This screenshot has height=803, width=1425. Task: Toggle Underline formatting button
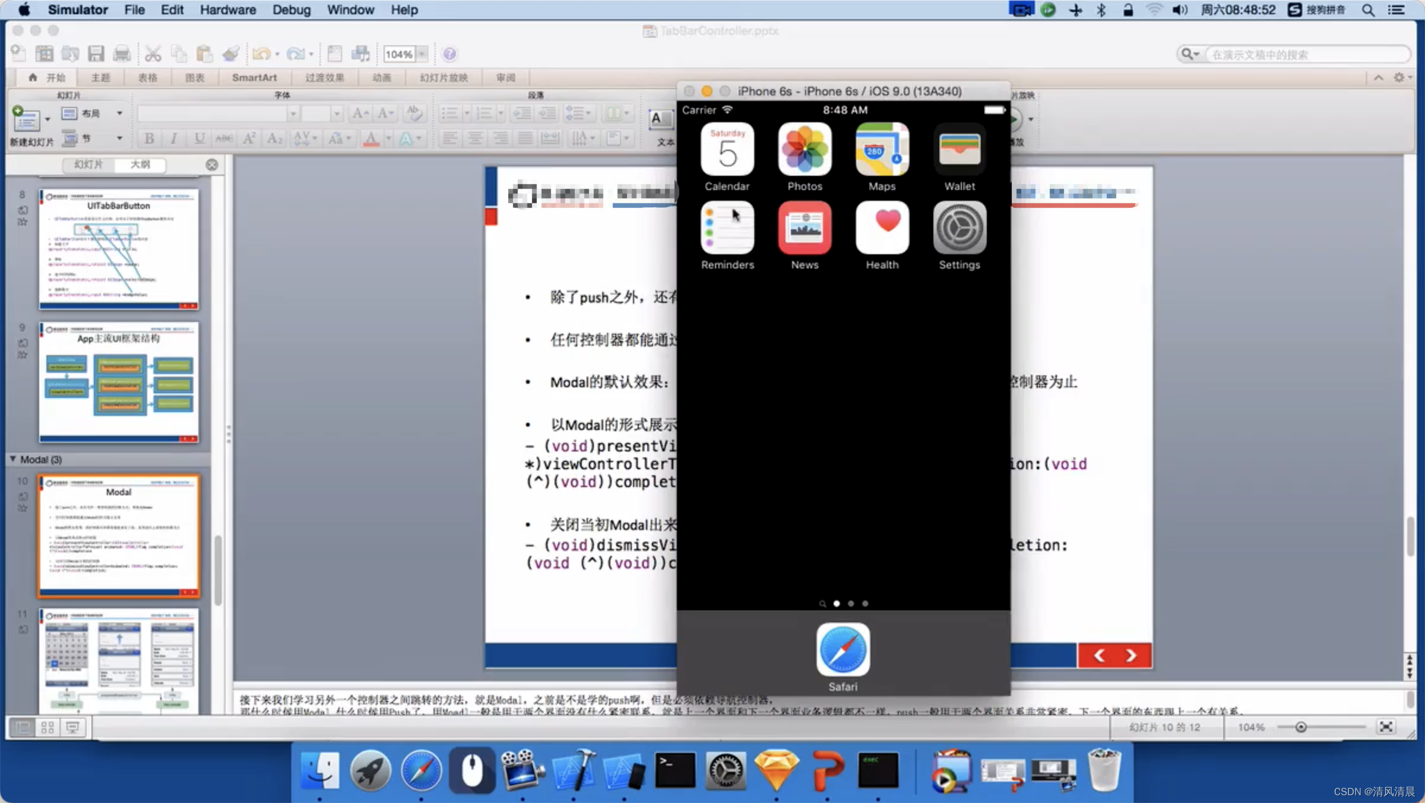pos(199,138)
